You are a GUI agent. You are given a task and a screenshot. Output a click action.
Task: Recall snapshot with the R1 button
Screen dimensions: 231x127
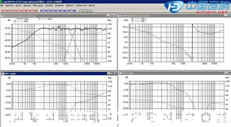(42, 11)
